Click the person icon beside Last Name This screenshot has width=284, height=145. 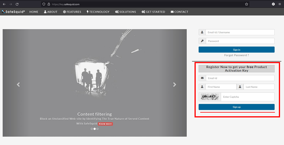click(240, 87)
